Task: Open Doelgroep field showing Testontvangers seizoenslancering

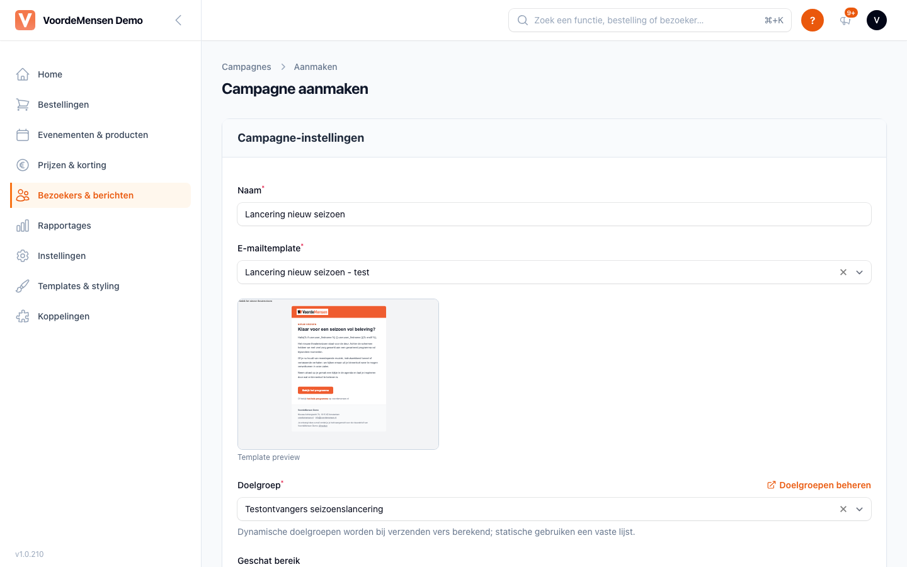Action: coord(554,509)
